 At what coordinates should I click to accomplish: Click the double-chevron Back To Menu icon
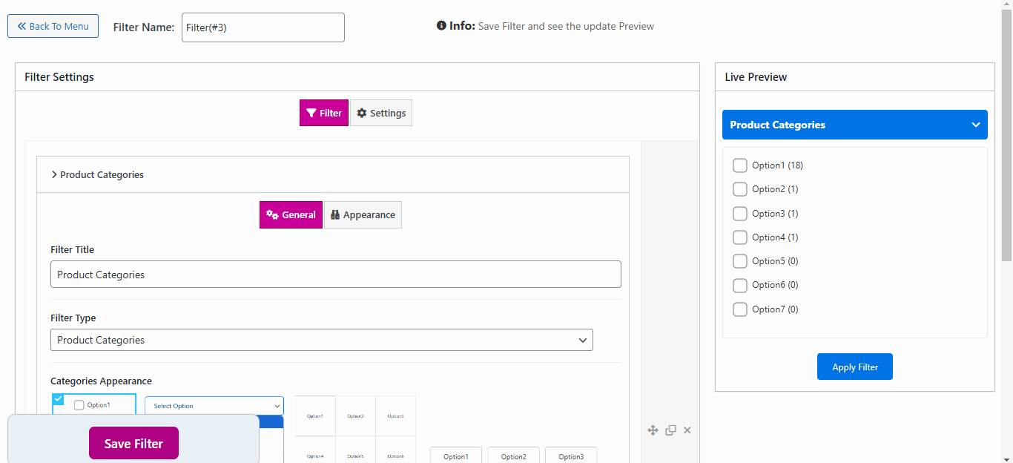pos(22,26)
